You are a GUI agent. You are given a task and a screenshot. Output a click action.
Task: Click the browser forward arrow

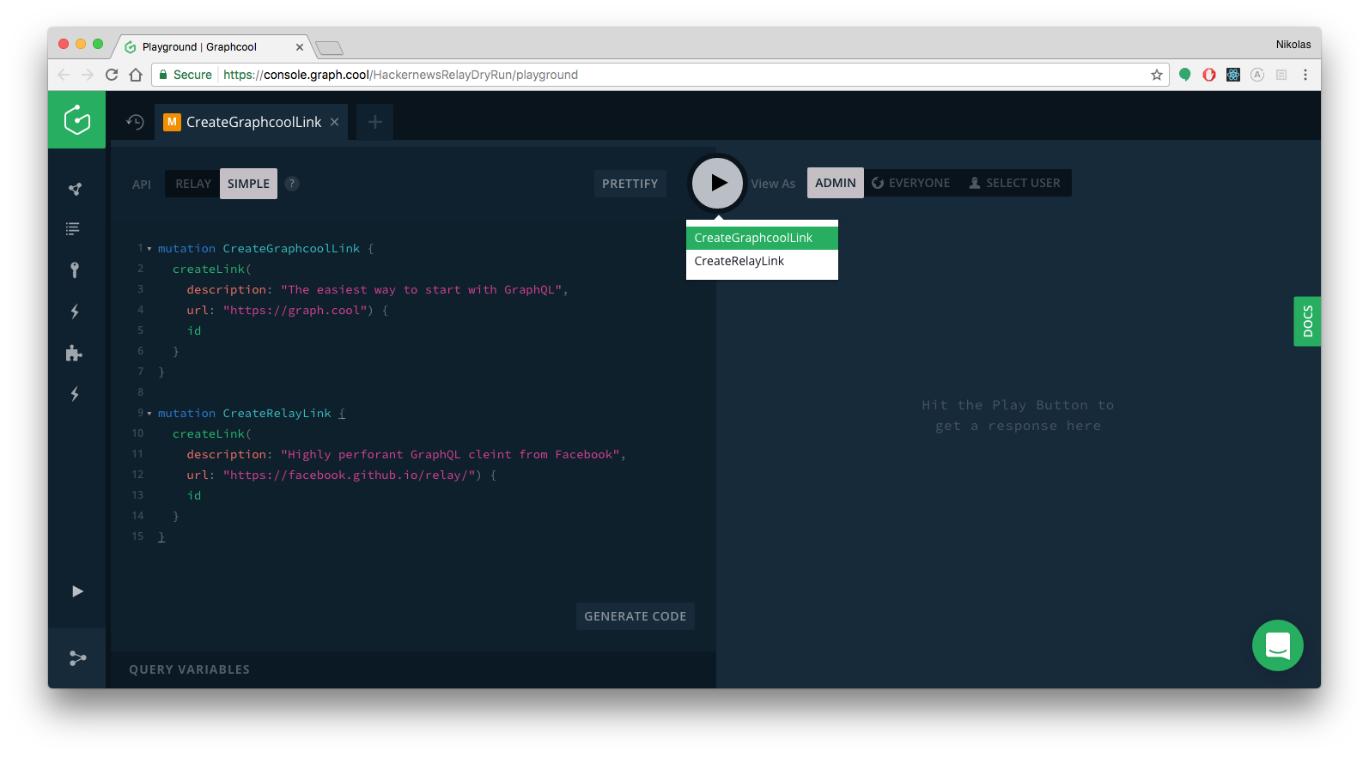pos(88,75)
